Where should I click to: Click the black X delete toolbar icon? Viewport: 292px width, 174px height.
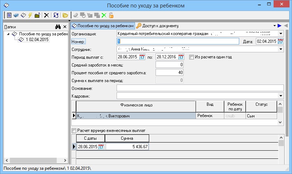pos(46,15)
